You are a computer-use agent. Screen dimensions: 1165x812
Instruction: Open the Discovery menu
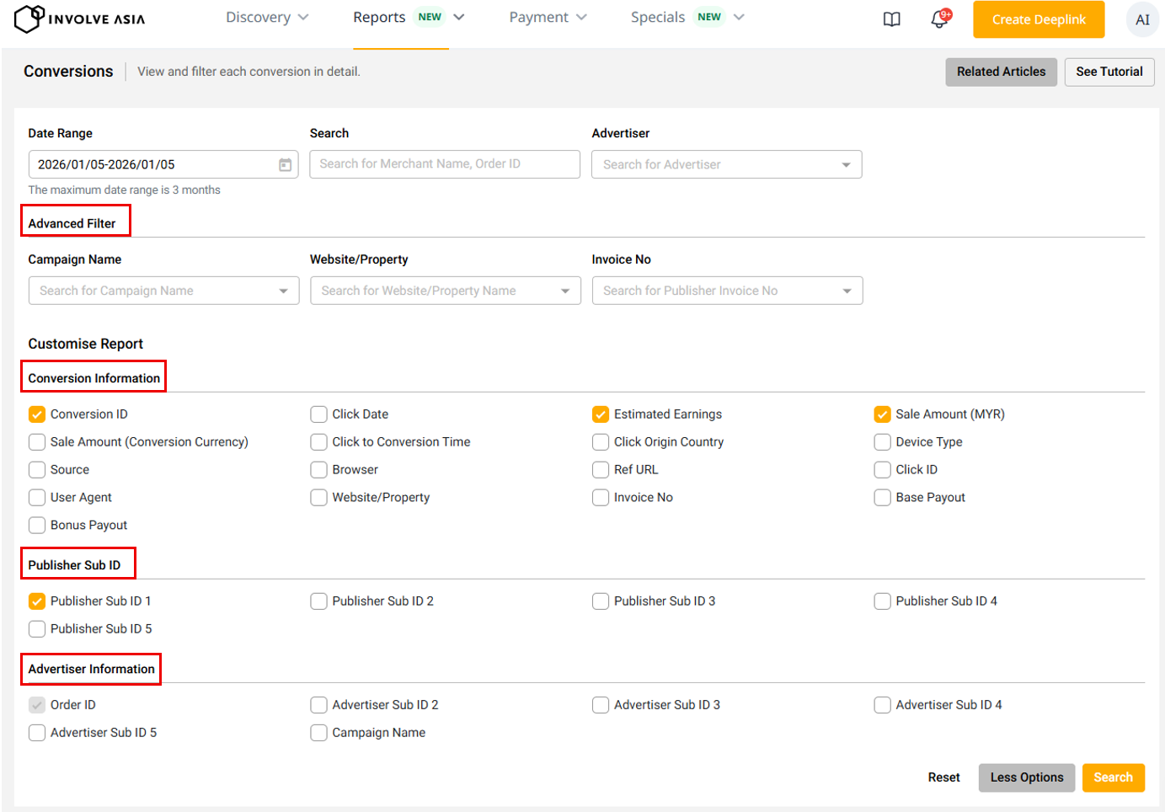[266, 18]
